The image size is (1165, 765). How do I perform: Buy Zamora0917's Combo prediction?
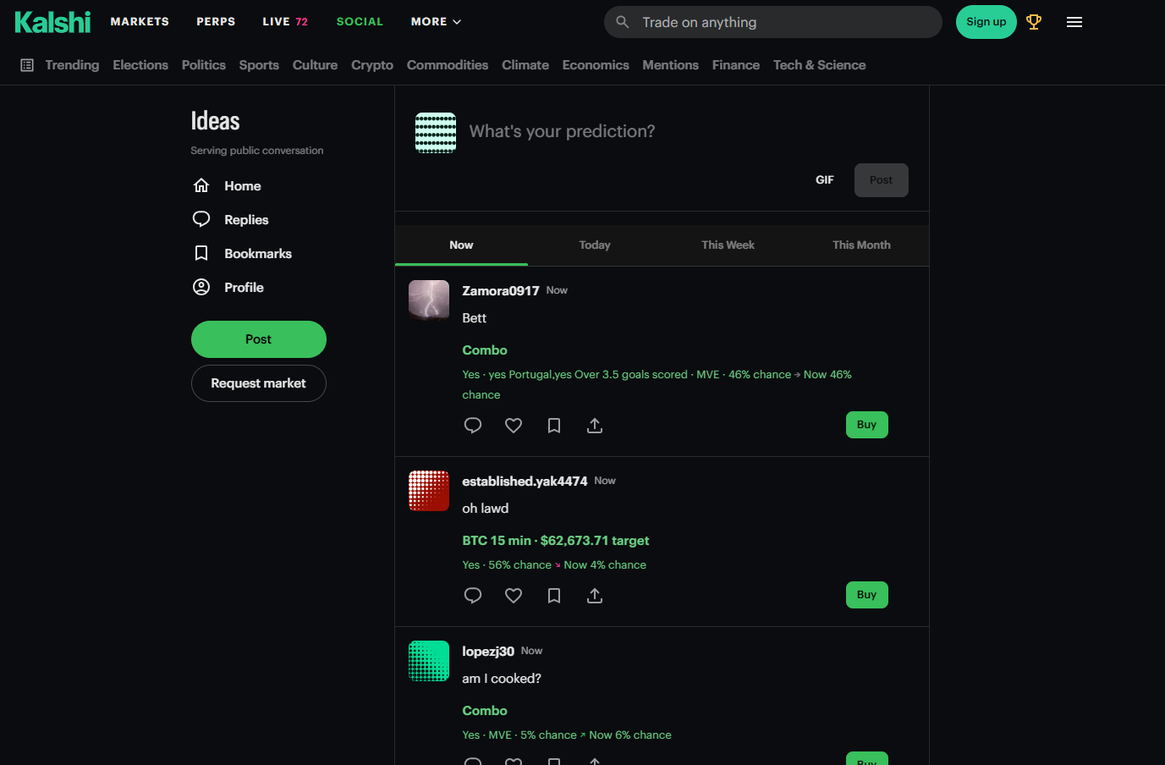point(867,425)
